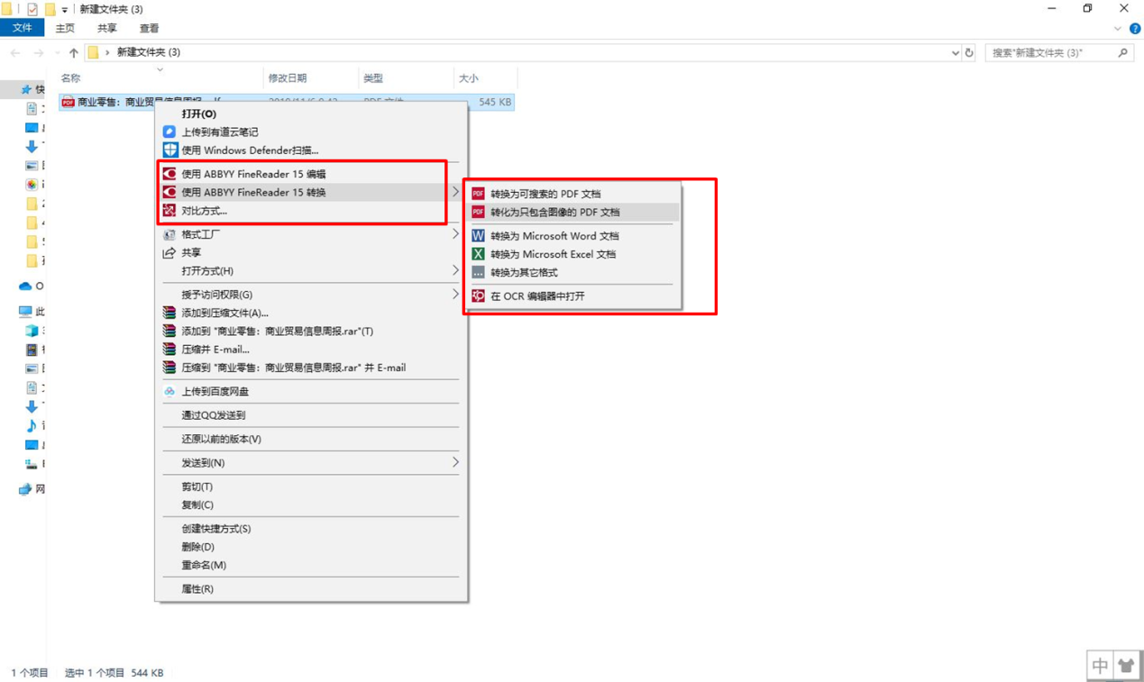Open the Customize Quick Access Toolbar dropdown
1144x682 pixels.
tap(65, 10)
